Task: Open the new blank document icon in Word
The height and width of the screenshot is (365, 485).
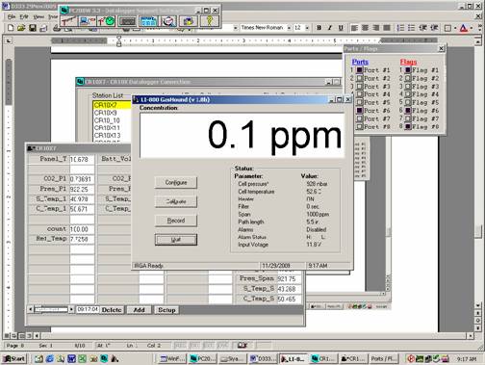Action: point(11,28)
